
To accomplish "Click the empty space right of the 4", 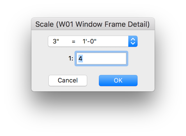I will coord(106,59).
